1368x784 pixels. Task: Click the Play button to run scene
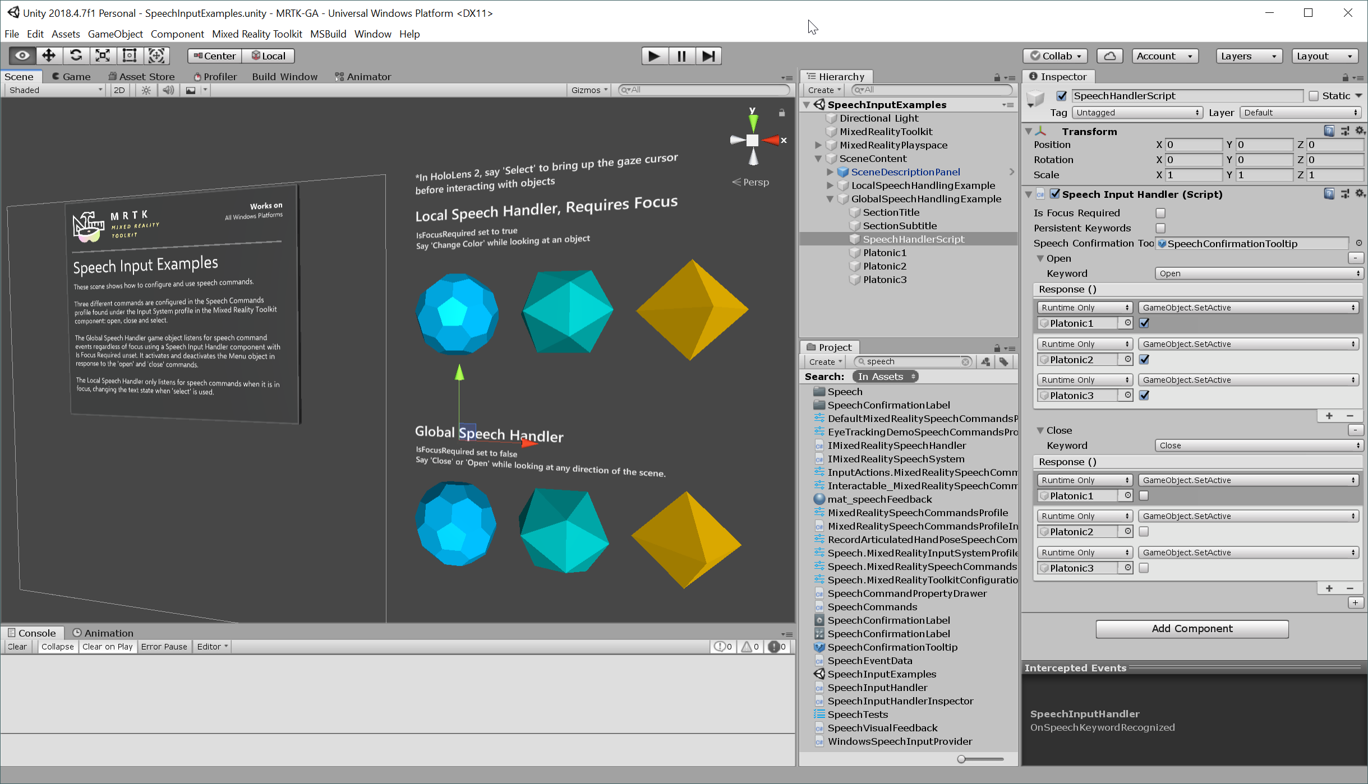coord(654,55)
